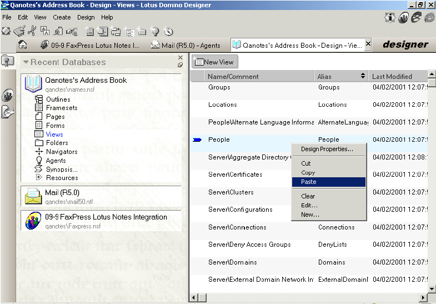
Task: Click the people group bookmark sidebar icon
Action: [8, 96]
